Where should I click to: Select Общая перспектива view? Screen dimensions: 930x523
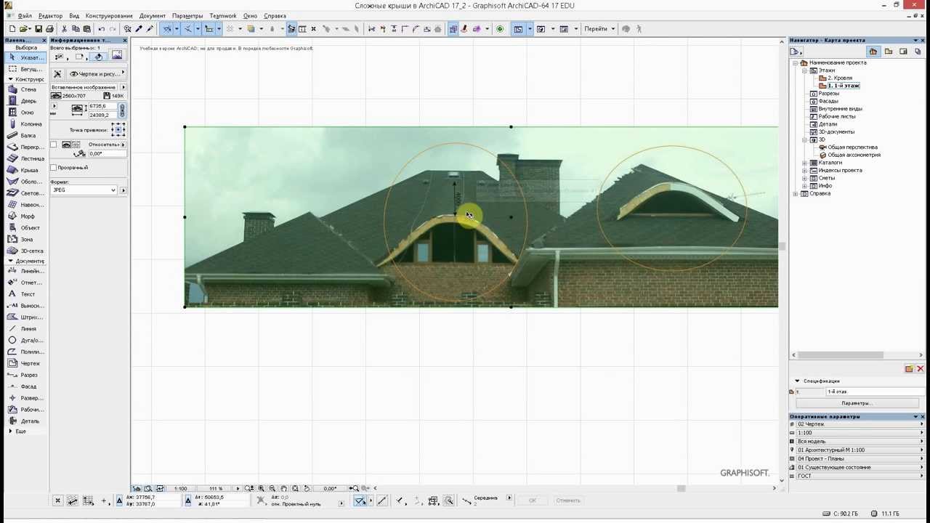point(852,147)
